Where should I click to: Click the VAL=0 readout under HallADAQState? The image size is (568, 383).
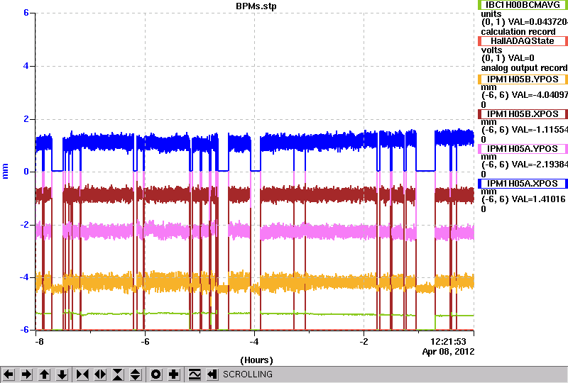point(521,58)
